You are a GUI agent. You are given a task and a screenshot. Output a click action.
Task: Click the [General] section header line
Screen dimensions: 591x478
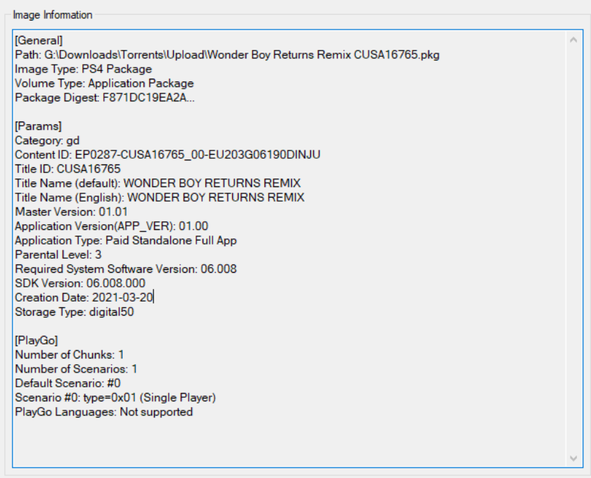tap(39, 40)
